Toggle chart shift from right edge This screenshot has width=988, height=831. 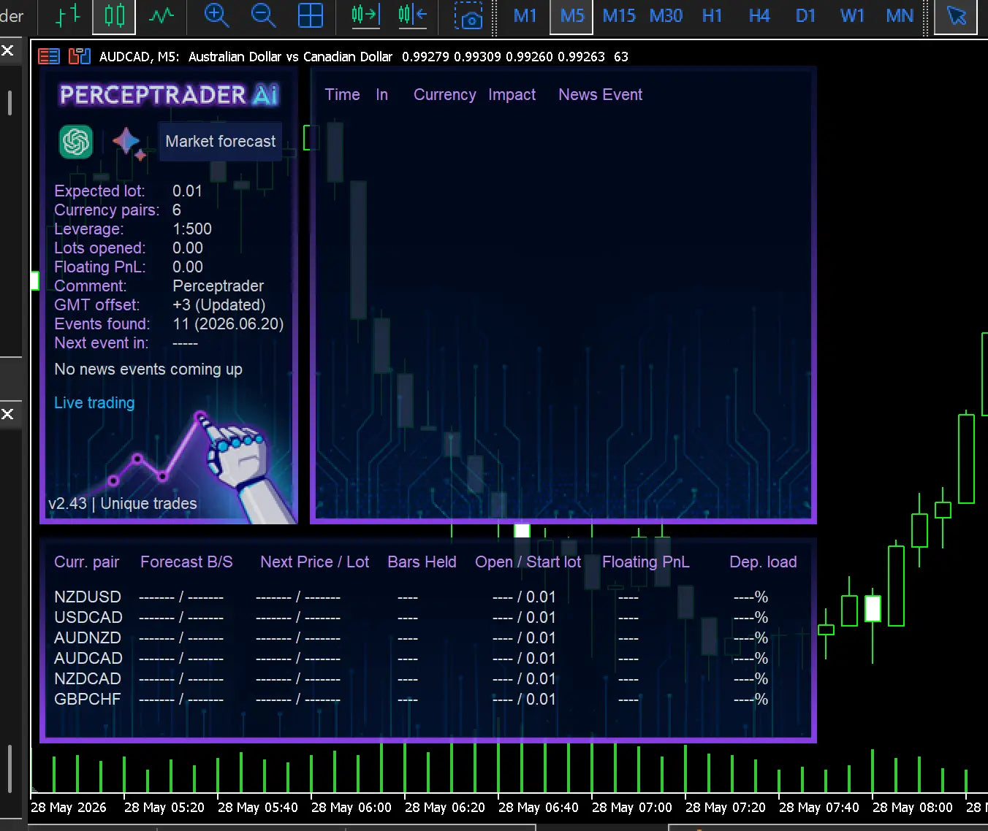412,15
